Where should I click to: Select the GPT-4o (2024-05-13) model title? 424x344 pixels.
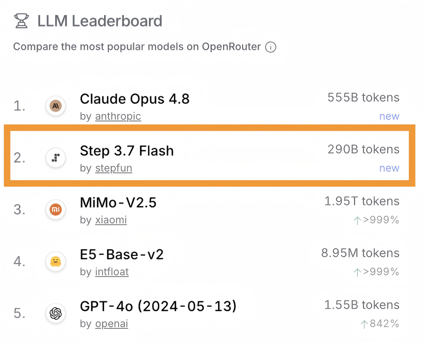coord(158,306)
